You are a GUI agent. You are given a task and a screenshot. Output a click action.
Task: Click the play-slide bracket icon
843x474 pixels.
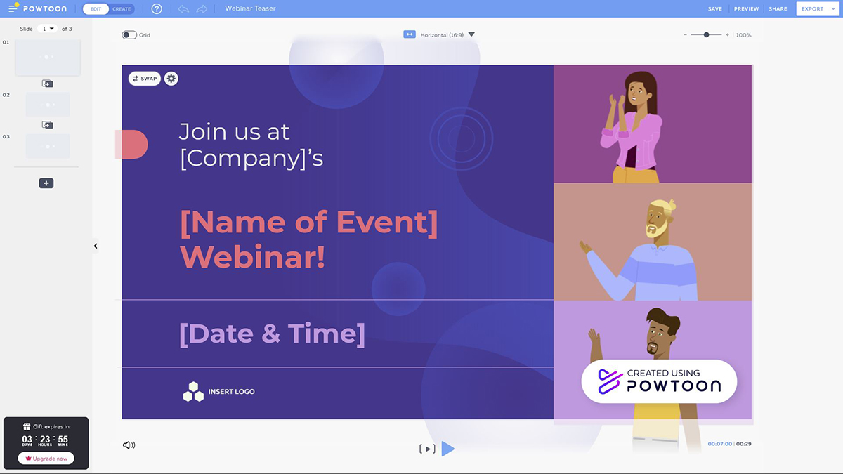[x=426, y=449]
